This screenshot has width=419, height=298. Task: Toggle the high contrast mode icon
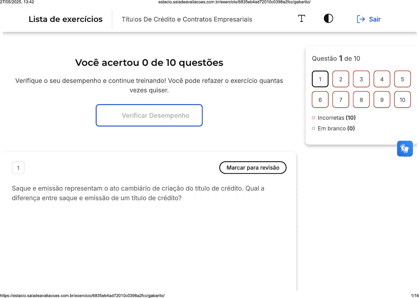328,18
